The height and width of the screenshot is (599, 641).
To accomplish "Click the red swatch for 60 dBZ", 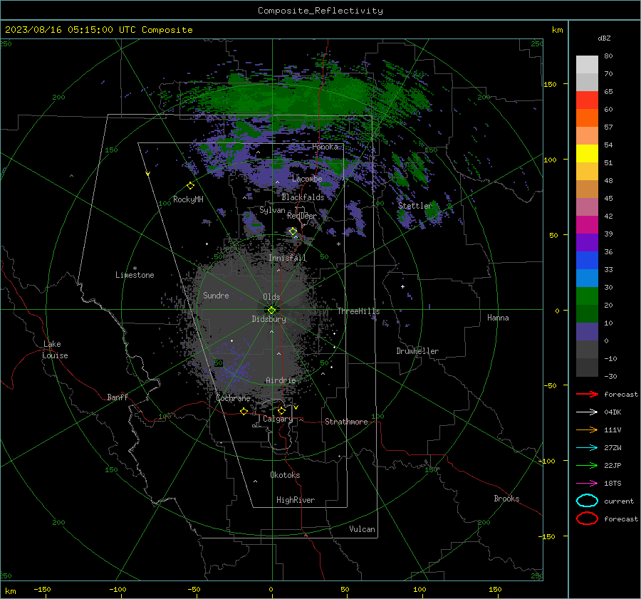I will (587, 100).
